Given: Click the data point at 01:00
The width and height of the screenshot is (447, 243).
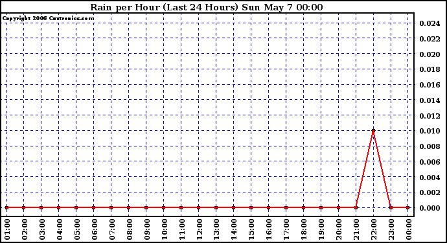Looking at the screenshot, I should [x=6, y=207].
